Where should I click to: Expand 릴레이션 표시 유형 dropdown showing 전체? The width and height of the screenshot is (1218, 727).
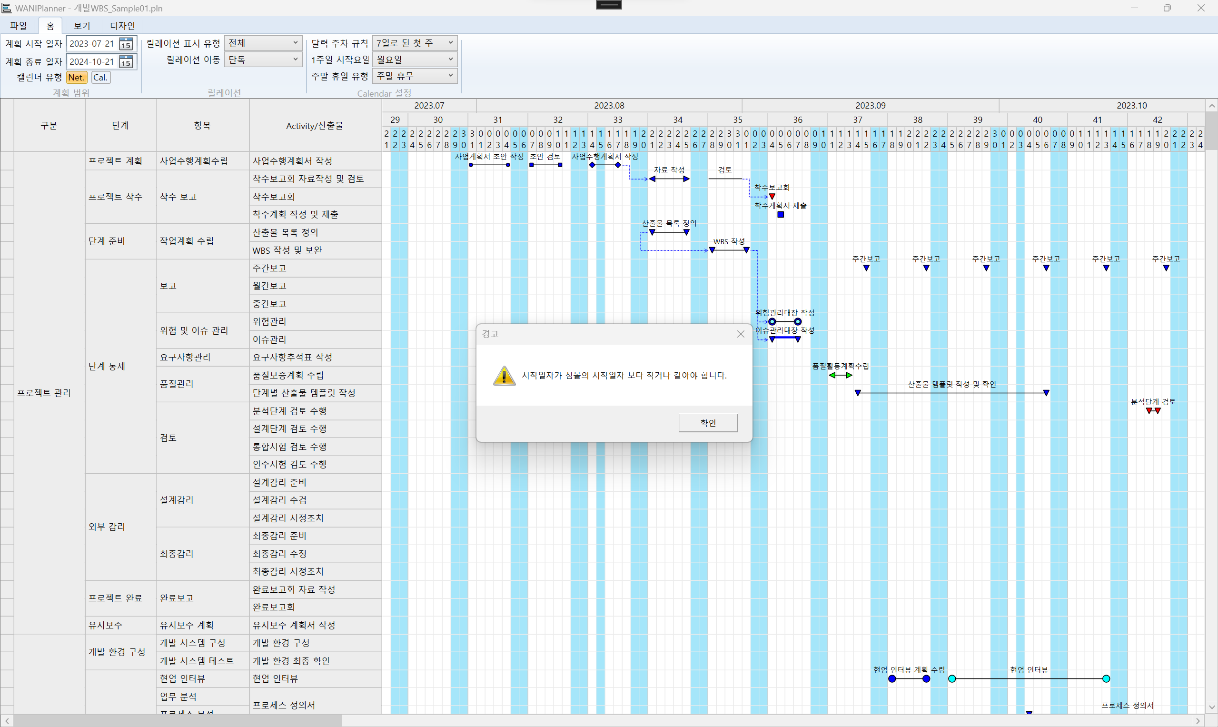click(x=264, y=43)
